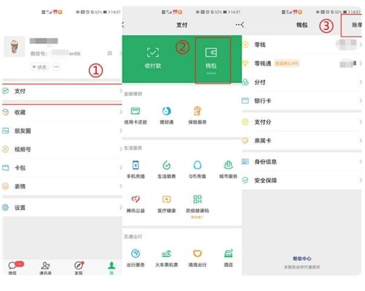
Task: Open 零钱通 row in wallet
Action: point(302,63)
